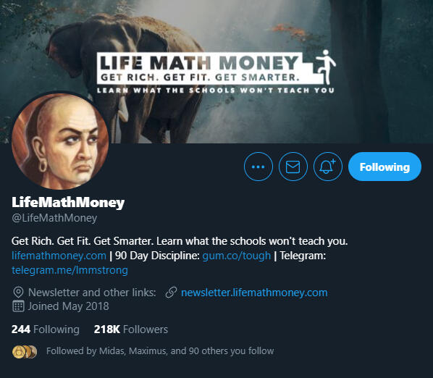433x378 pixels.
Task: Open Followed by Midas, Maximus text
Action: (160, 351)
